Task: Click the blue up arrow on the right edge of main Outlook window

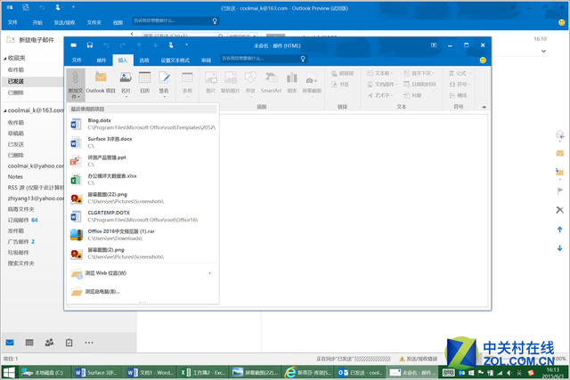Action: tap(560, 230)
